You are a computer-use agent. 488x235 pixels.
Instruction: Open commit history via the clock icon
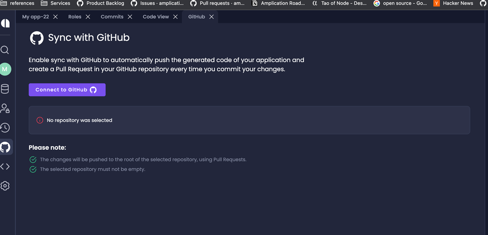pyautogui.click(x=5, y=127)
